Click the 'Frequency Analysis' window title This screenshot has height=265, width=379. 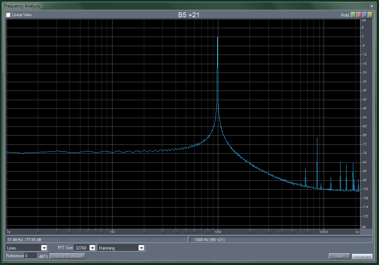click(x=22, y=6)
